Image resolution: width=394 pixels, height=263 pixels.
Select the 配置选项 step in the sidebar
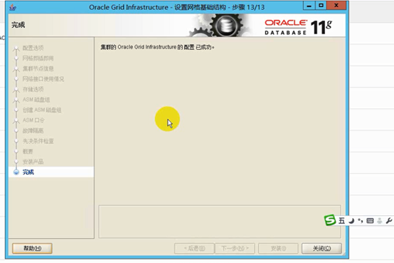coord(33,48)
